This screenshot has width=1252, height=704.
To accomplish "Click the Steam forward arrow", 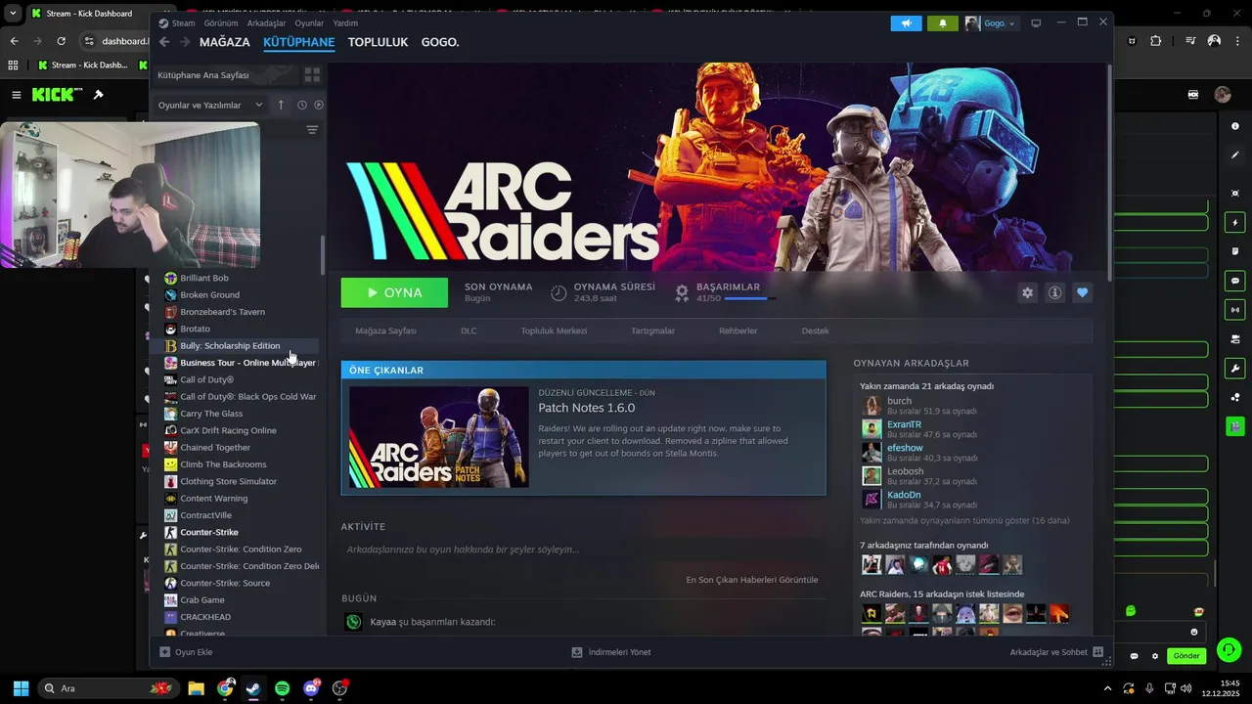I will click(185, 42).
